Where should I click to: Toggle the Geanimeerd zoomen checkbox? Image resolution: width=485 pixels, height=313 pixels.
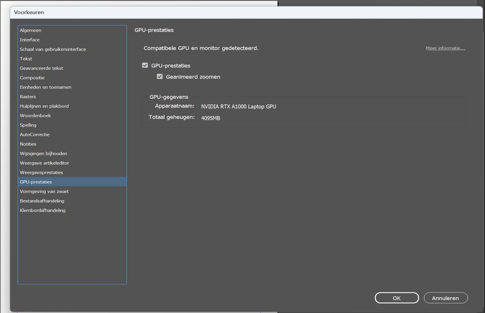[160, 77]
